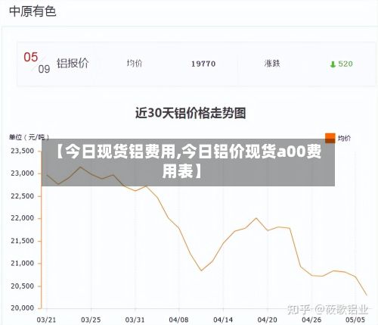Click the 涨跌 label
378x325 pixels.
(272, 64)
